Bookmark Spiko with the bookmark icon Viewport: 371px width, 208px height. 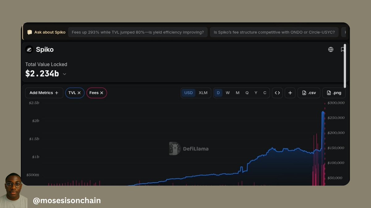[x=343, y=49]
